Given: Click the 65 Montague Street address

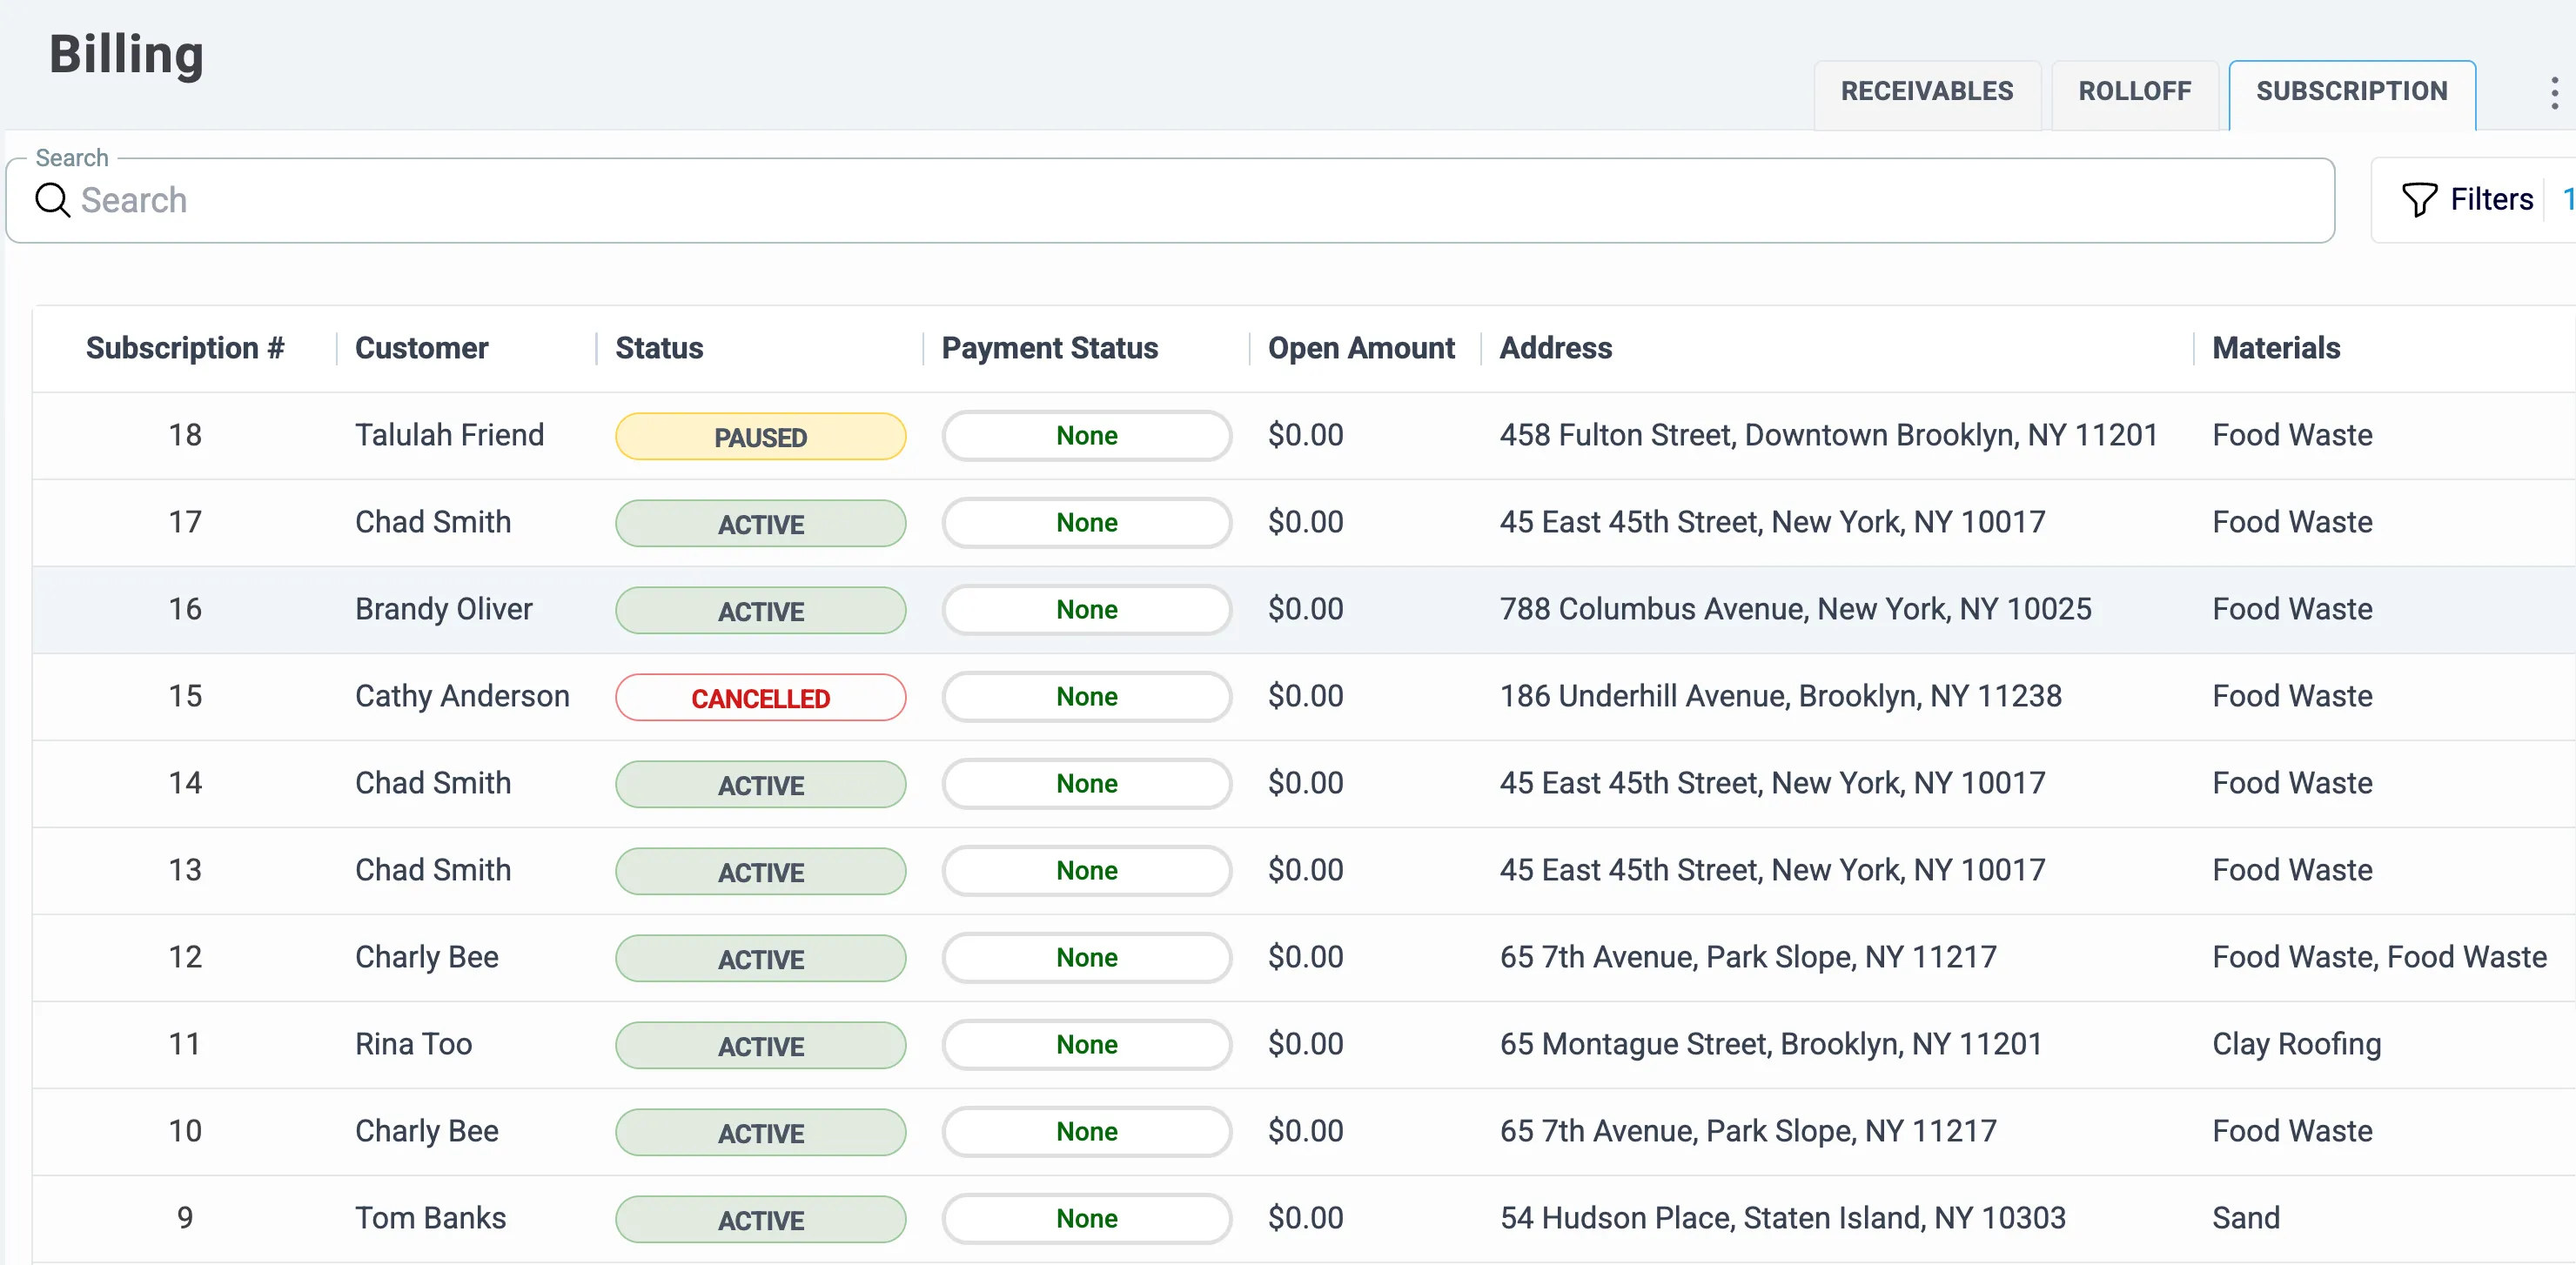Looking at the screenshot, I should coord(1770,1044).
